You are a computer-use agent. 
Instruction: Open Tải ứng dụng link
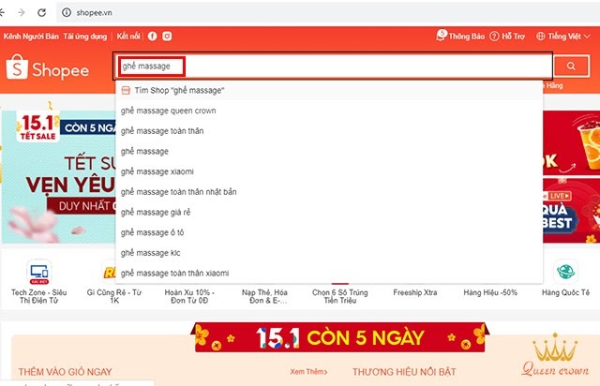pyautogui.click(x=85, y=37)
